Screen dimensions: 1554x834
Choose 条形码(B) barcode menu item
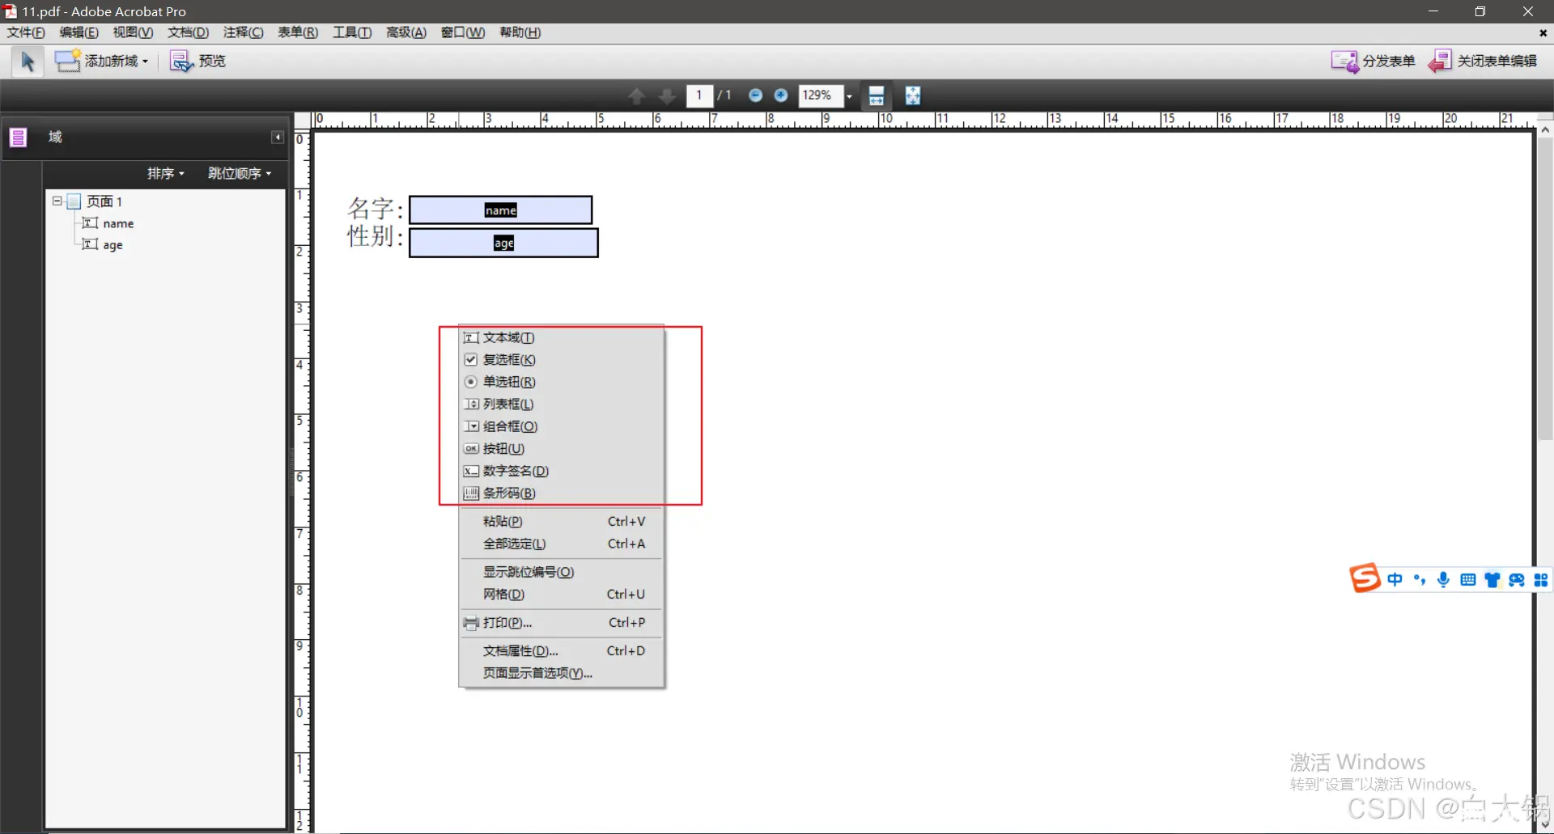(x=561, y=493)
